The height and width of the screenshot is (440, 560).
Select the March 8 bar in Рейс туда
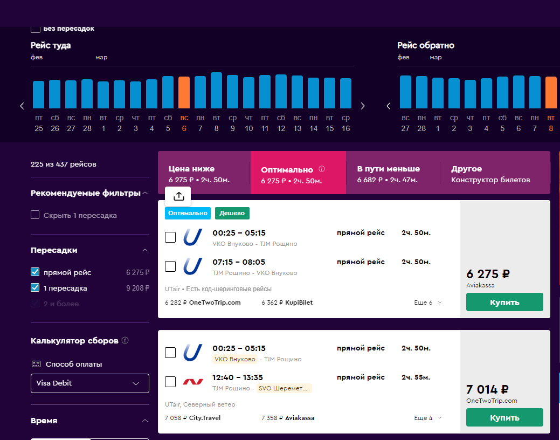pos(217,91)
